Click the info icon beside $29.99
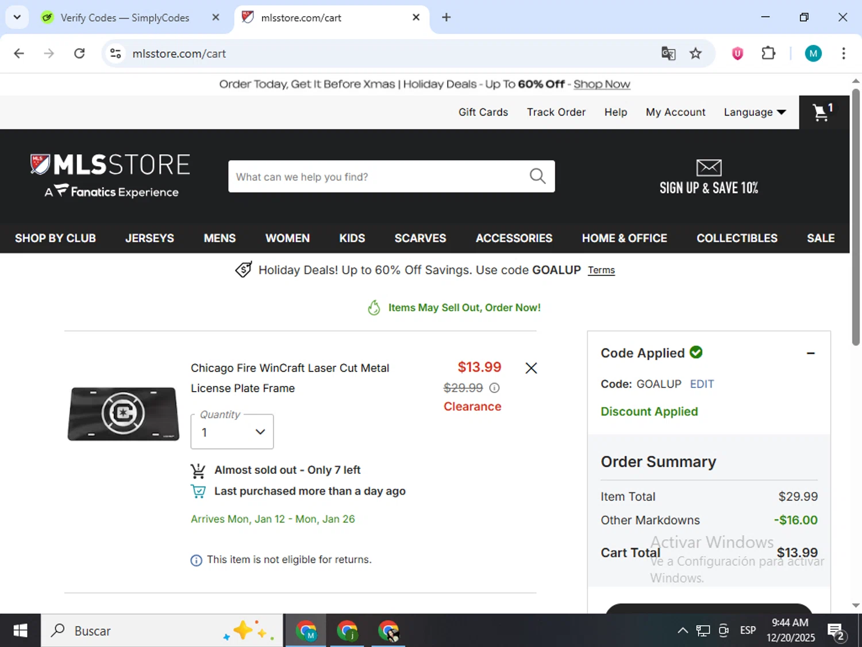862x647 pixels. (x=494, y=388)
